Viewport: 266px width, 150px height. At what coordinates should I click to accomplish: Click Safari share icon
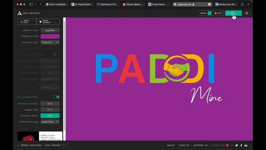[x=242, y=4]
